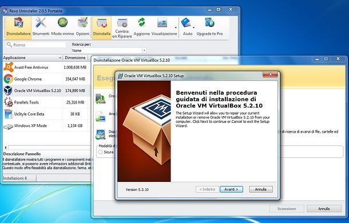Click the 1,134 GB size cell
Image resolution: width=349 pixels, height=223 pixels.
[75, 126]
